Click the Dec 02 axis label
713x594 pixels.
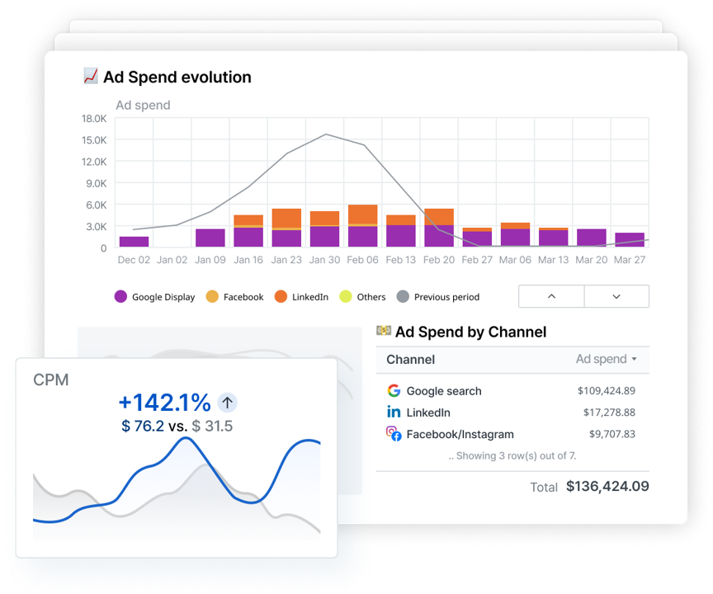[134, 259]
